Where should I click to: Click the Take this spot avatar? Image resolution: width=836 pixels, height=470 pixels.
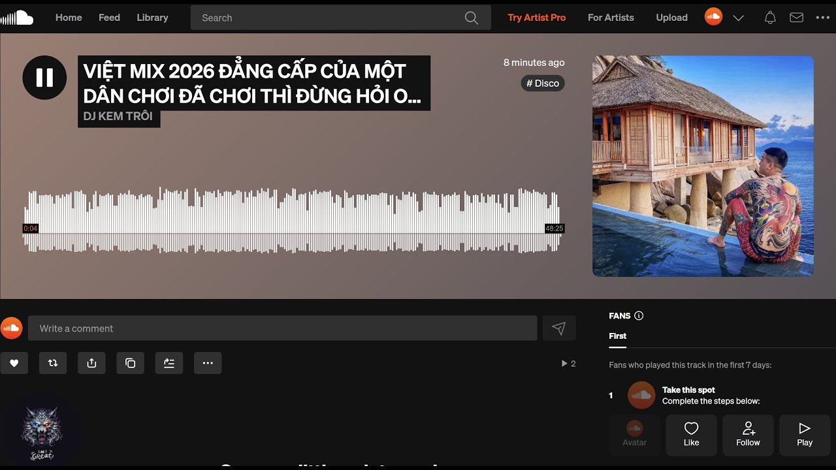point(641,395)
